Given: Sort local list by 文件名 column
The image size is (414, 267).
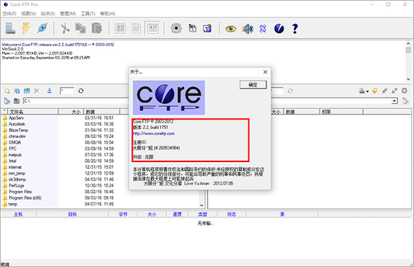Looking at the screenshot, I should click(32, 112).
